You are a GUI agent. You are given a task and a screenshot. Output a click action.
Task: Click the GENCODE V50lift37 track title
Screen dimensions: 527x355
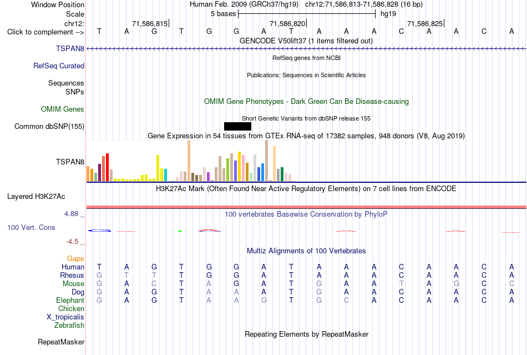306,41
